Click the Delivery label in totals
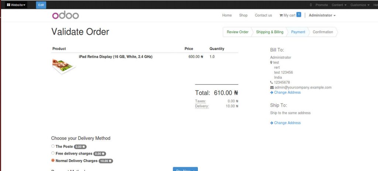Viewport: 378px width, 171px height. (202, 106)
